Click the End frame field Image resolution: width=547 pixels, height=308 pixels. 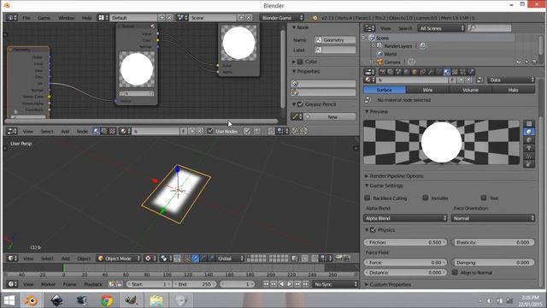point(194,284)
